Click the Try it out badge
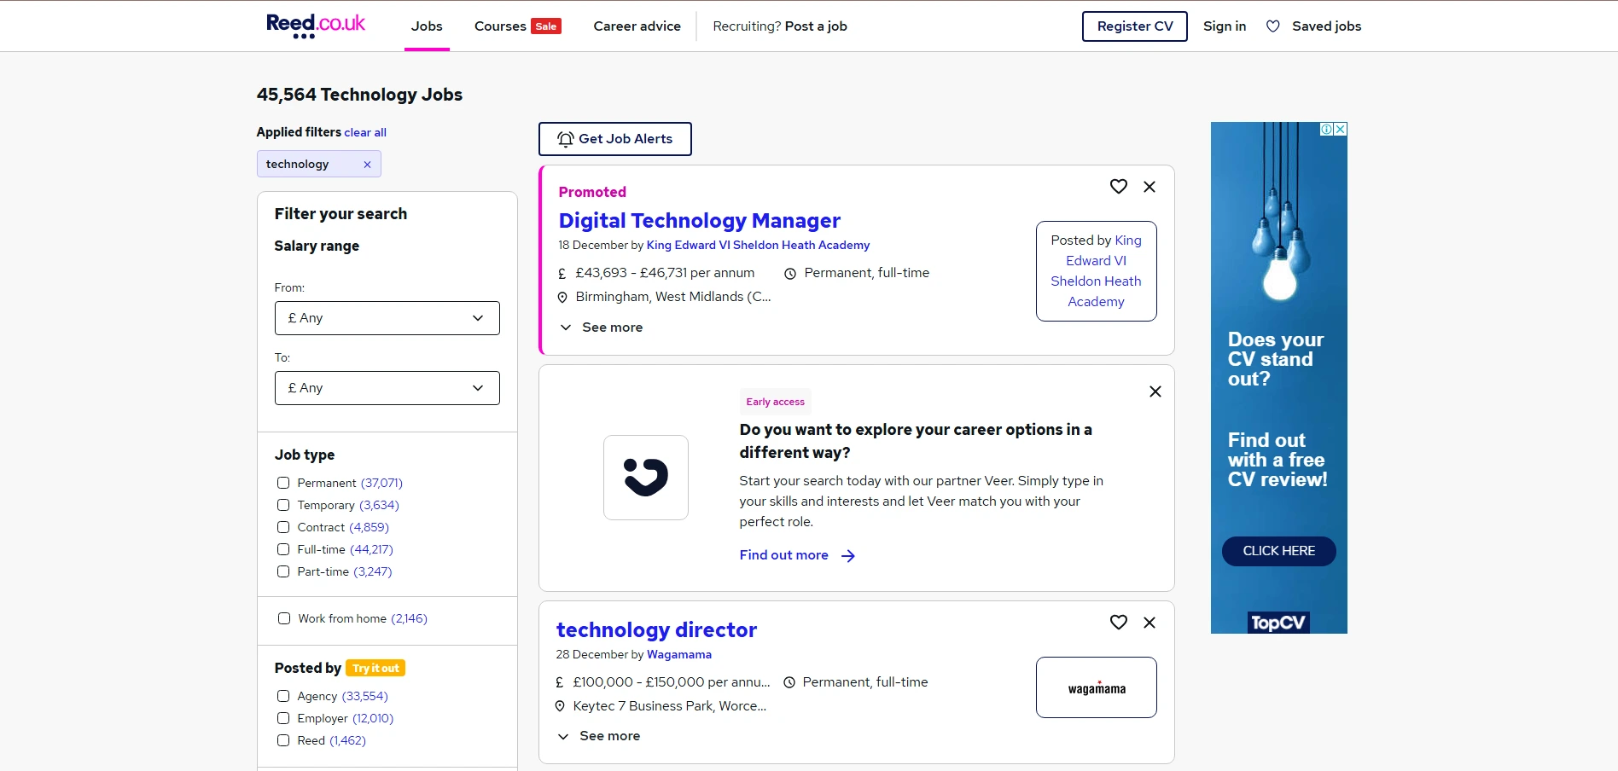1618x771 pixels. [x=375, y=669]
